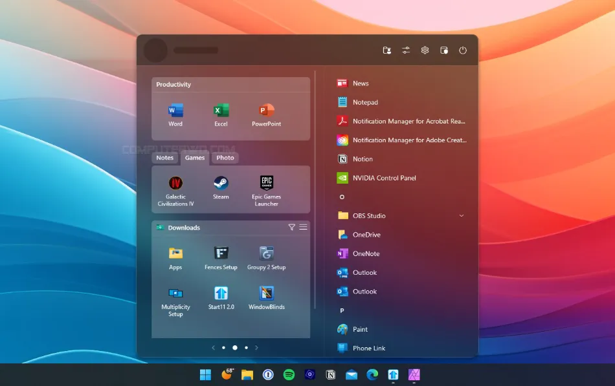Go to the previous page with left chevron

coord(213,348)
